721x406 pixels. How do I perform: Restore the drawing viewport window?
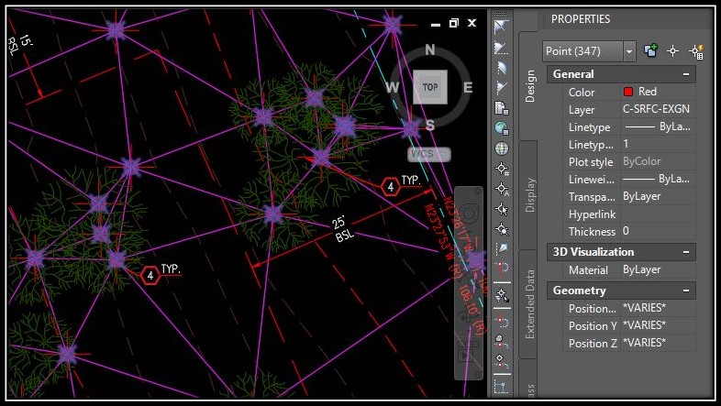[454, 23]
